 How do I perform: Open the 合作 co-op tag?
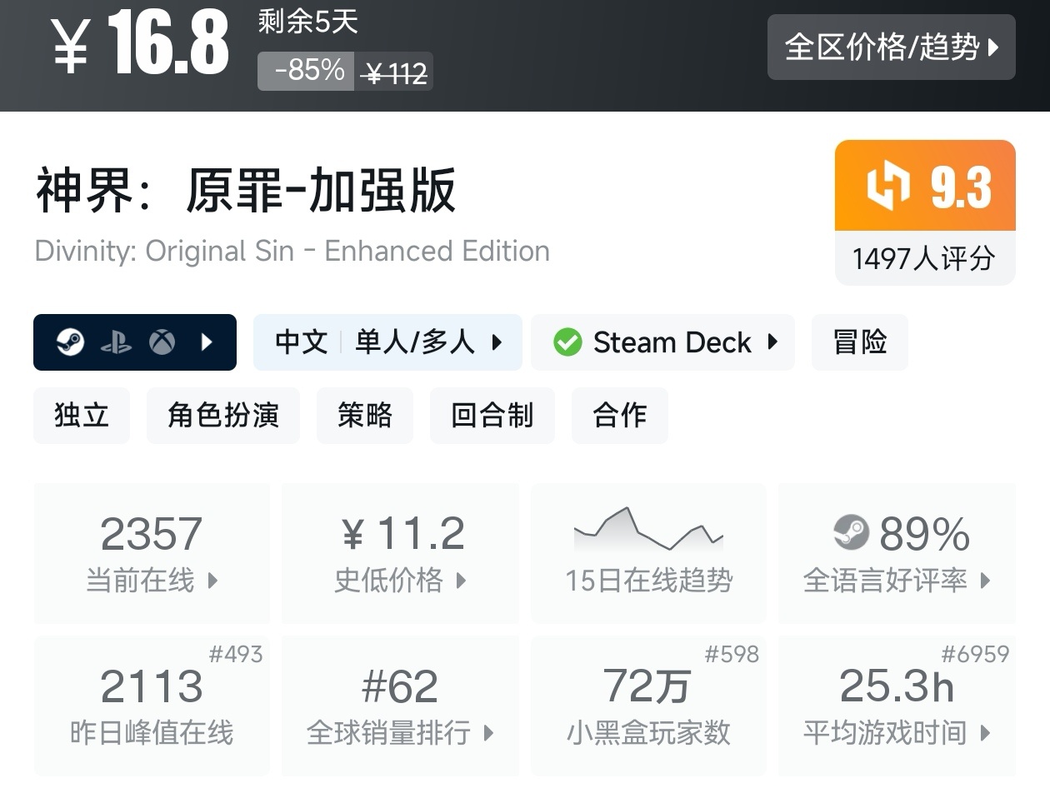click(619, 415)
